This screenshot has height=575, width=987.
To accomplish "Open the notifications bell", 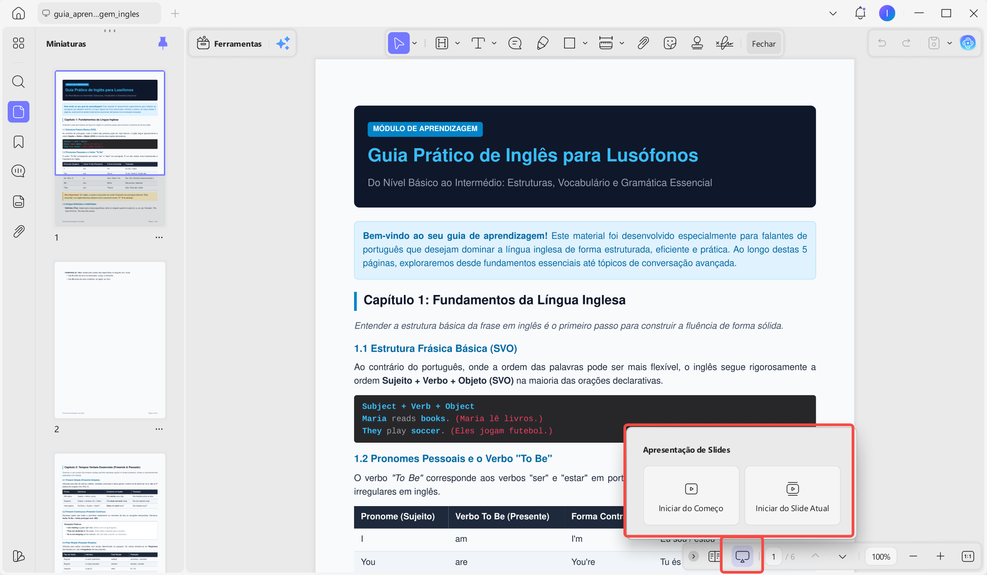I will click(x=860, y=13).
